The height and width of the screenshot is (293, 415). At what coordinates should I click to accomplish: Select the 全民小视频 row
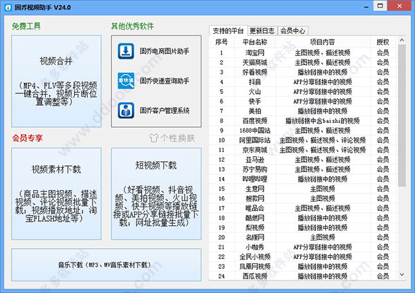(x=304, y=257)
